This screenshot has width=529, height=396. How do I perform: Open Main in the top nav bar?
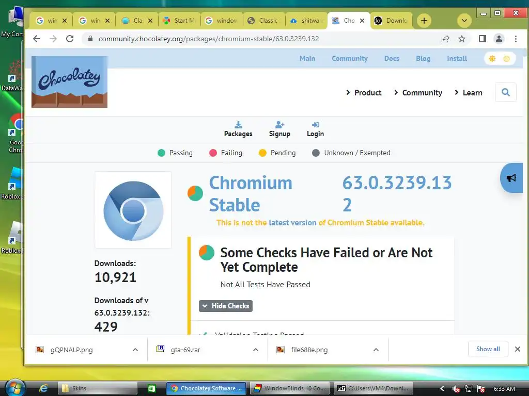[x=307, y=58]
